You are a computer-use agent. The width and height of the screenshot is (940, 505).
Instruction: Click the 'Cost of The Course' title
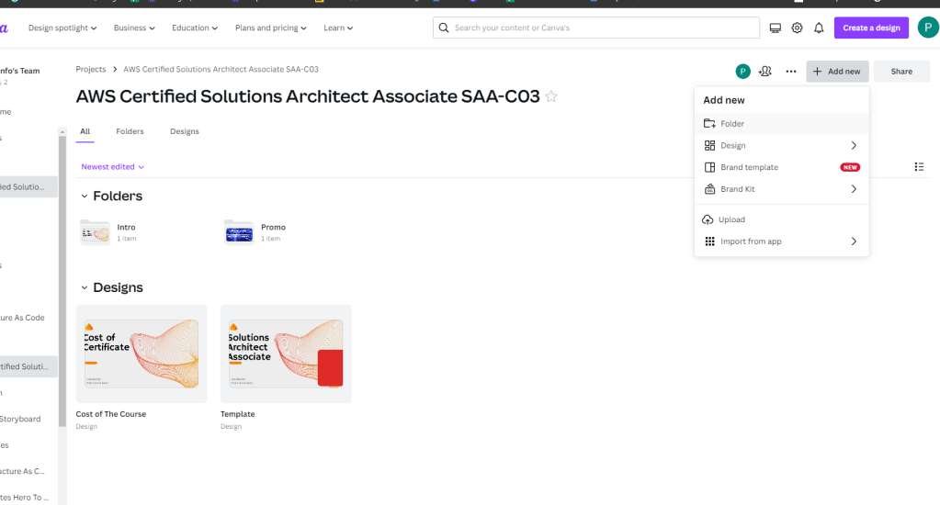(111, 414)
